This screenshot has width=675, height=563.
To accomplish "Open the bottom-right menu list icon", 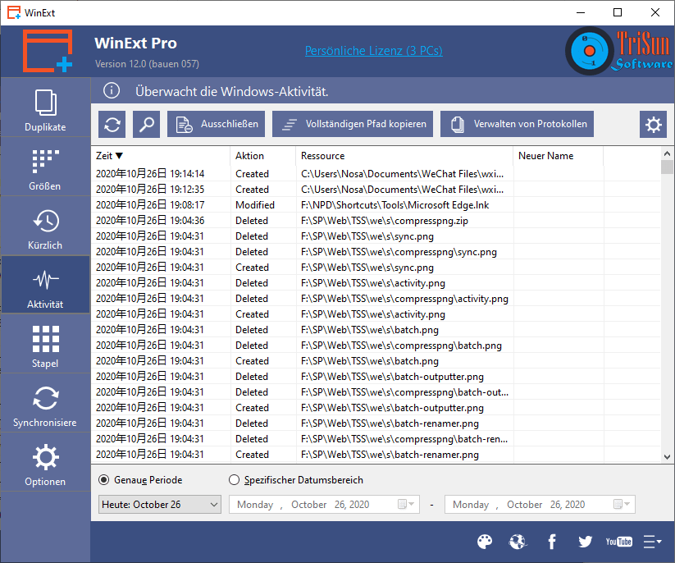I will tap(652, 542).
